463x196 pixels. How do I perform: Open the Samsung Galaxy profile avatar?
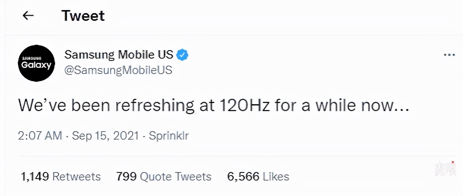pyautogui.click(x=37, y=63)
